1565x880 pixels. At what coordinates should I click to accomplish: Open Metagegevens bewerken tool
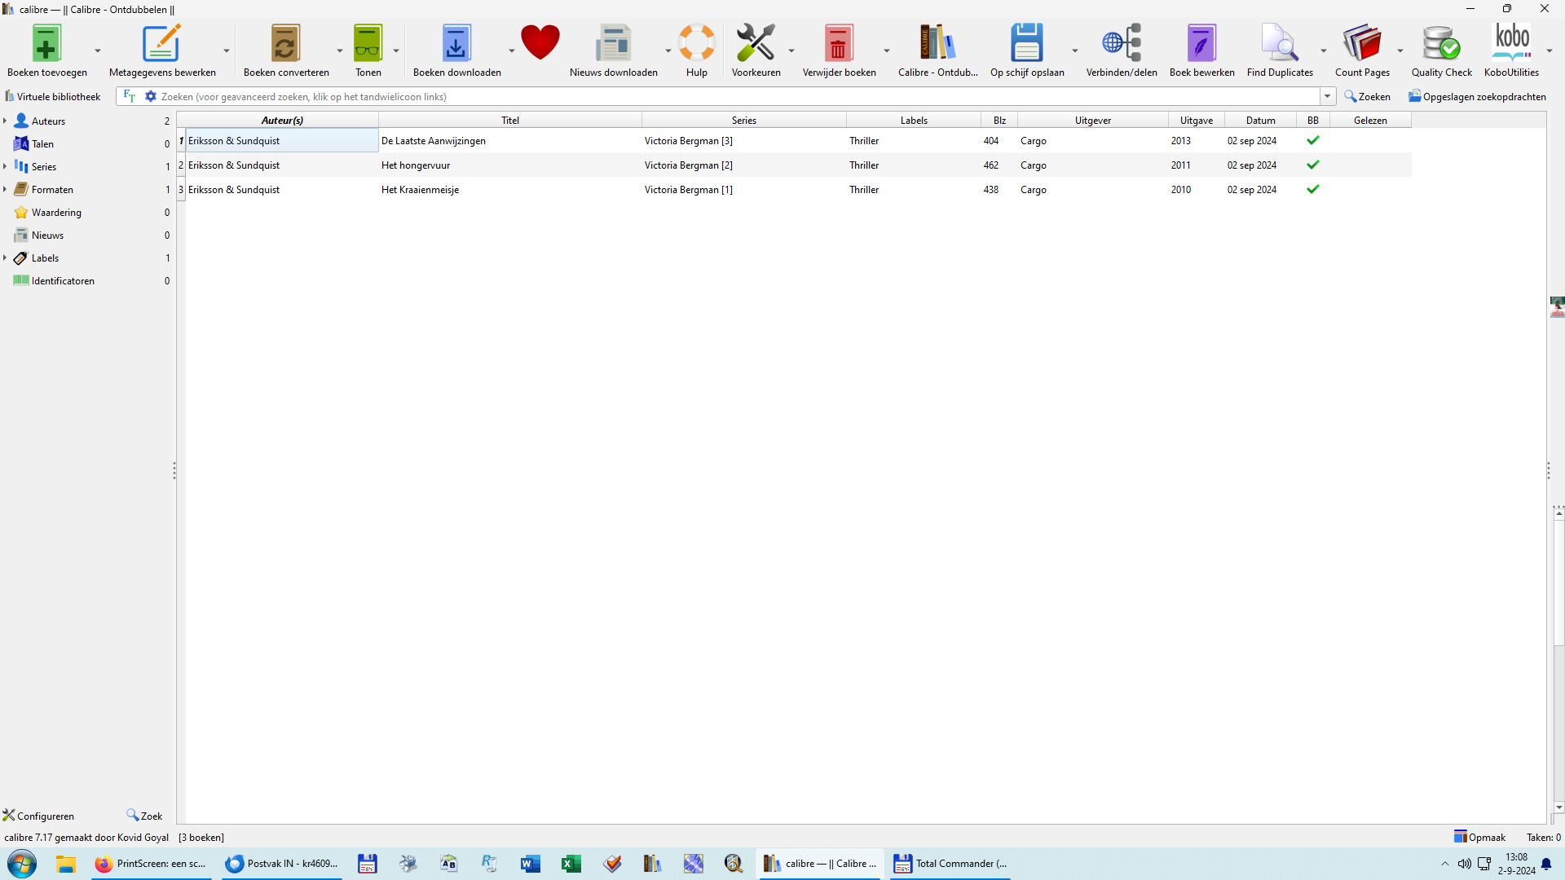point(161,45)
